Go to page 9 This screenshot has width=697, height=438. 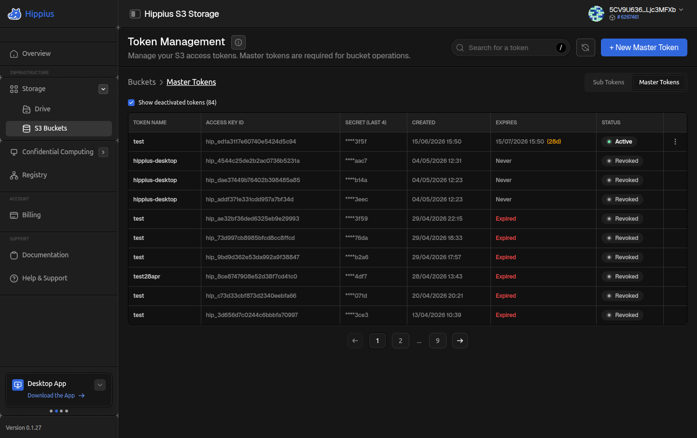[x=438, y=341]
